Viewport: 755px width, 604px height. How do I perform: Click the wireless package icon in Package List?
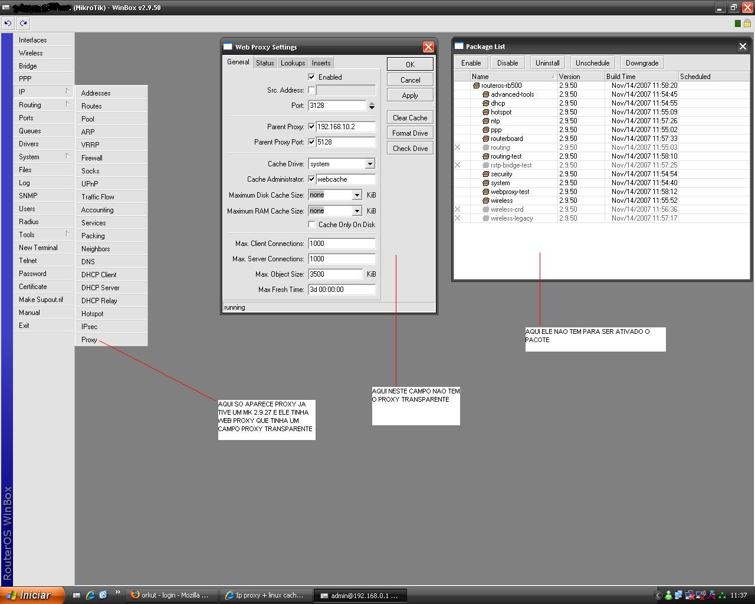point(486,201)
